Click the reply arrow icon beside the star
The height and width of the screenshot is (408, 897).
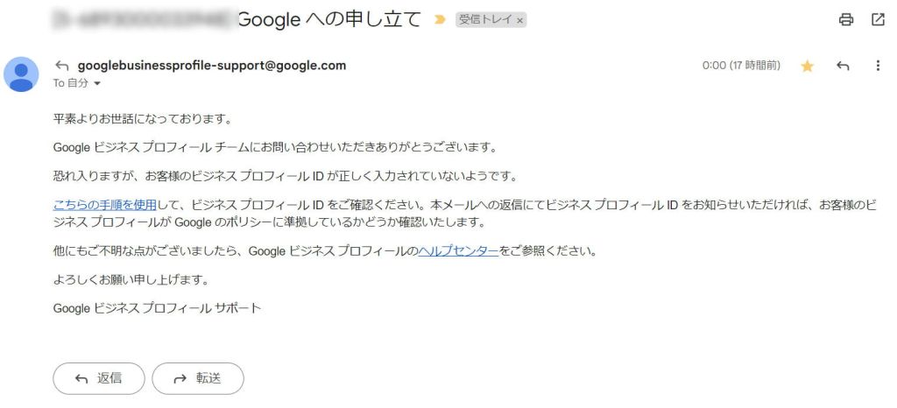(x=843, y=66)
